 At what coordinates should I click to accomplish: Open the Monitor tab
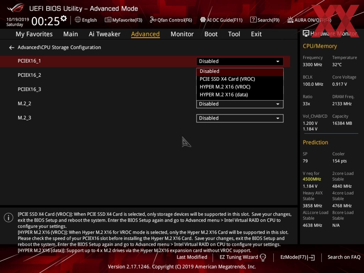pos(182,34)
